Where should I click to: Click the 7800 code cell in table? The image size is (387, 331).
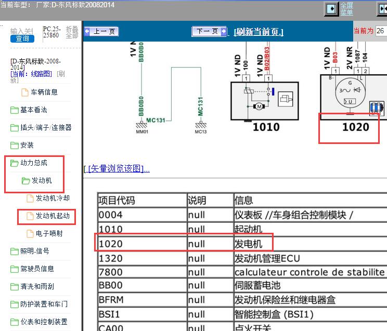(x=142, y=272)
